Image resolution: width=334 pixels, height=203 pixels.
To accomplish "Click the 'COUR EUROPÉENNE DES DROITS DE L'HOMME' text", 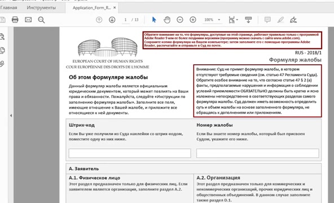I will (107, 67).
